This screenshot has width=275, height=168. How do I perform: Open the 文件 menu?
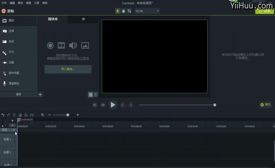4,3
